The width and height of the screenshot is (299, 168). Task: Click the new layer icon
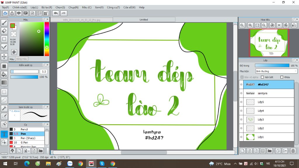tap(243, 151)
